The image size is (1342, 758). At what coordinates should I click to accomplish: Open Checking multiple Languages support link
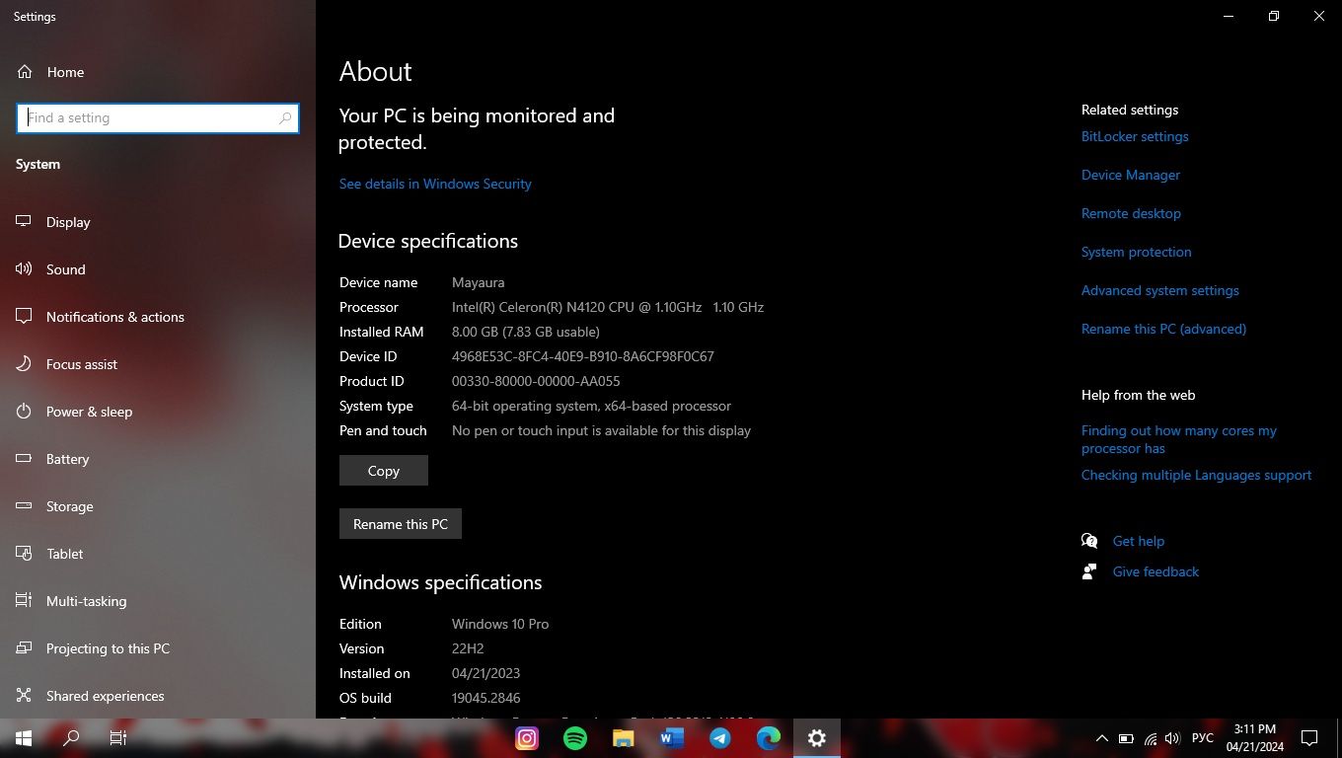[x=1197, y=475]
